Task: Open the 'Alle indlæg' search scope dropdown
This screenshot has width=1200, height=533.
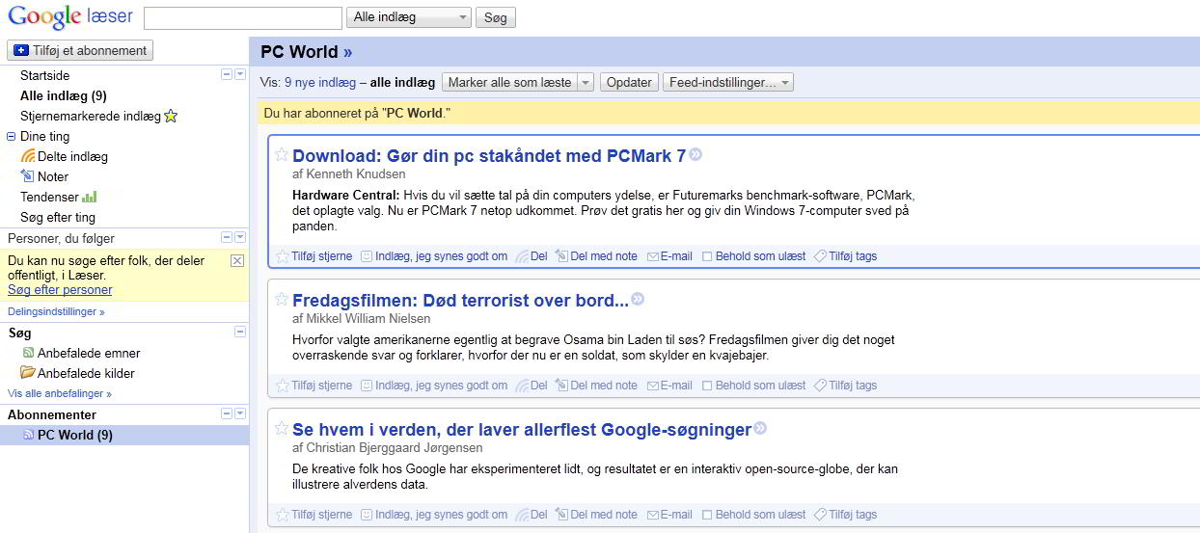Action: point(409,17)
